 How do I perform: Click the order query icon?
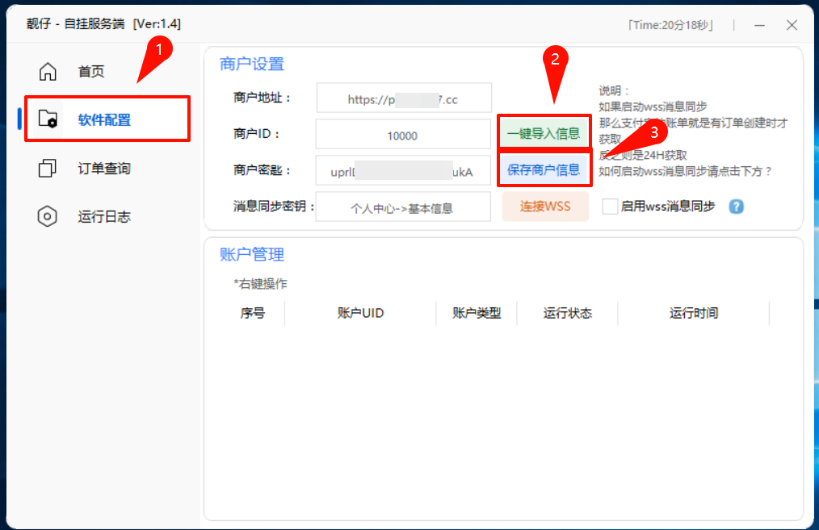pyautogui.click(x=48, y=169)
